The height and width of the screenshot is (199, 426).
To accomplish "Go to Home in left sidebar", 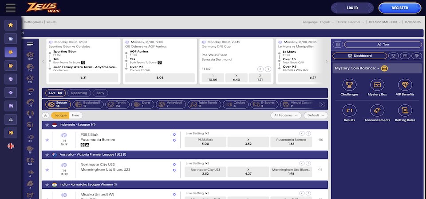I will point(11,25).
